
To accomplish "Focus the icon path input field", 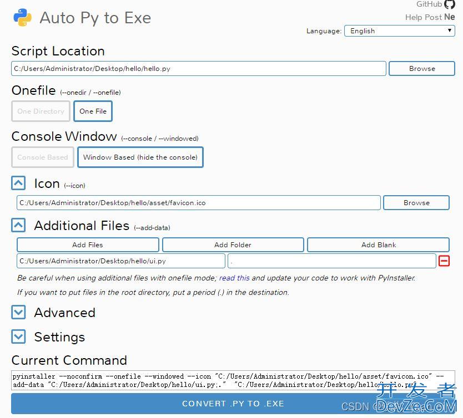I will 198,202.
